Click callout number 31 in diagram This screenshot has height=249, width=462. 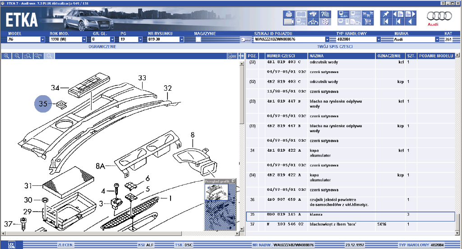[x=28, y=186]
